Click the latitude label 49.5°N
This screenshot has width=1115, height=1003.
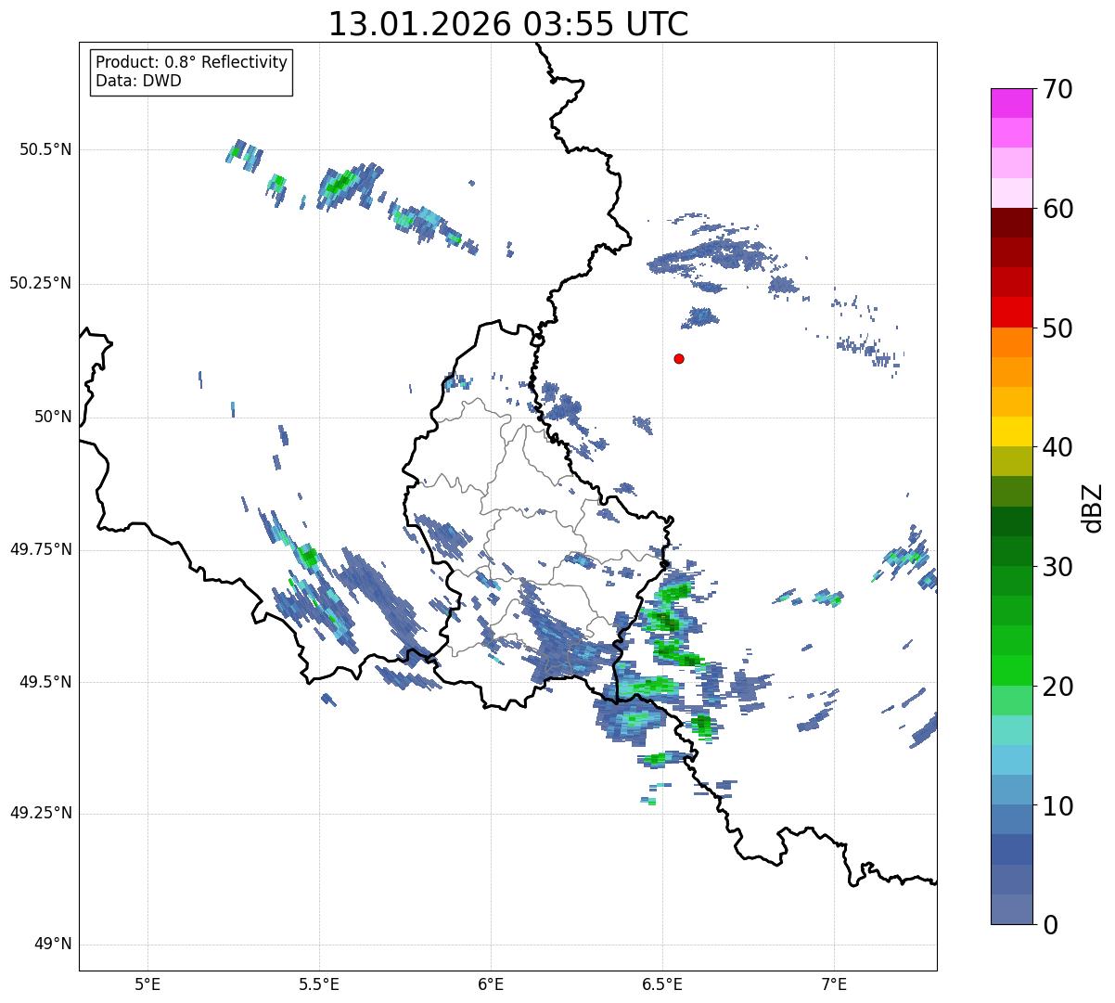45,682
